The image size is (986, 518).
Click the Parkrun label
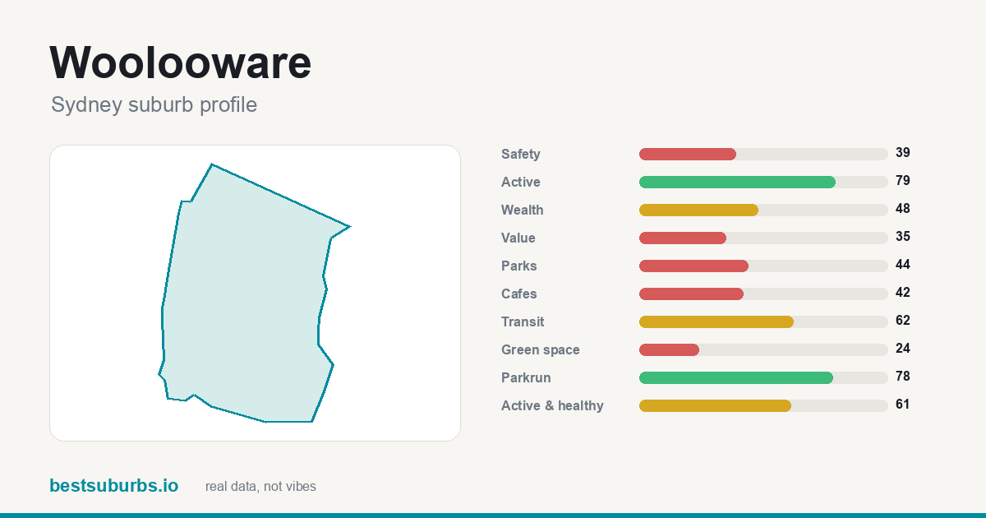click(526, 377)
